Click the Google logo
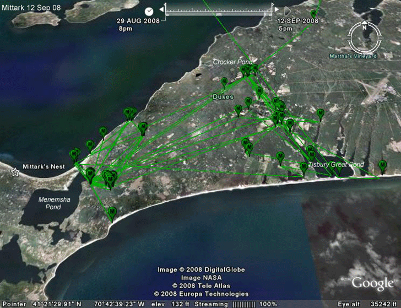401x308 pixels. click(372, 283)
